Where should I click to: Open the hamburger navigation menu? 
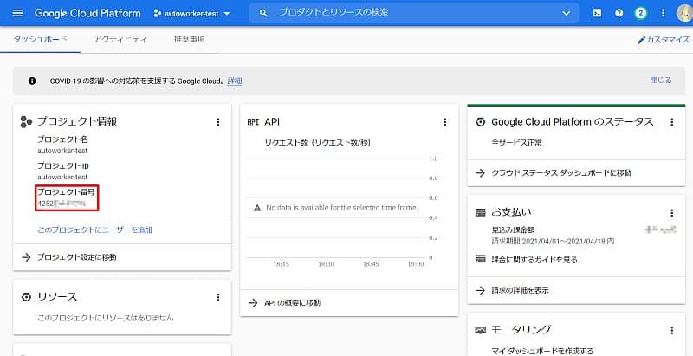click(17, 13)
